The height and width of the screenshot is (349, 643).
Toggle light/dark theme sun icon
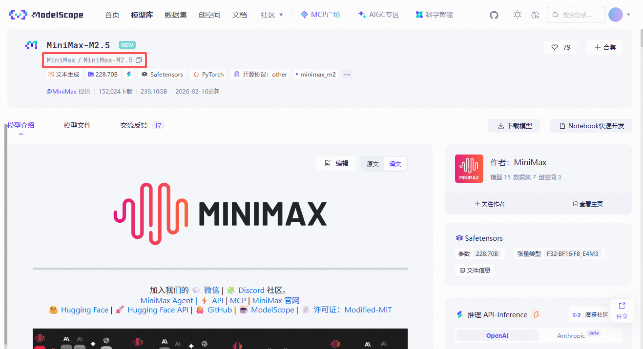[517, 15]
